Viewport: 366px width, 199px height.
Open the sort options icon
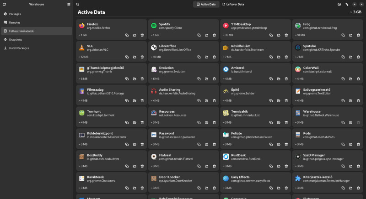coord(347,5)
